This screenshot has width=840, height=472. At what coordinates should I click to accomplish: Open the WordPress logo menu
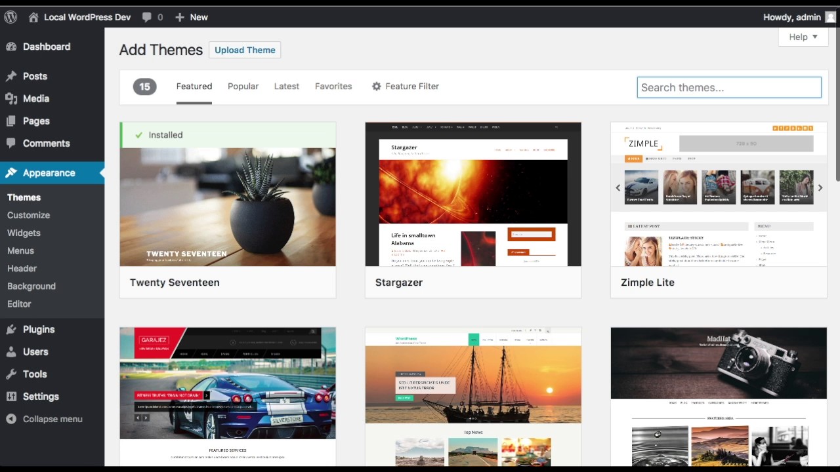[10, 17]
